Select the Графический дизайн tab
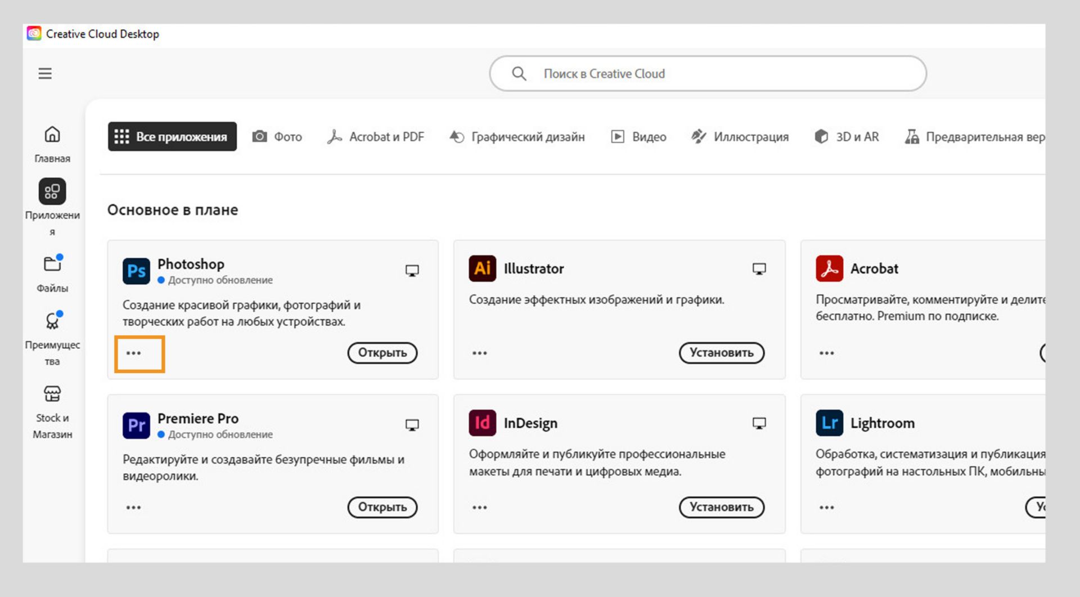Viewport: 1080px width, 597px height. [517, 137]
